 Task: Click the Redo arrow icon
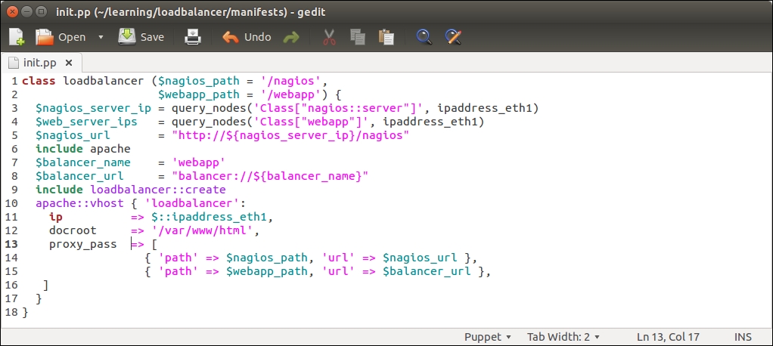(291, 37)
